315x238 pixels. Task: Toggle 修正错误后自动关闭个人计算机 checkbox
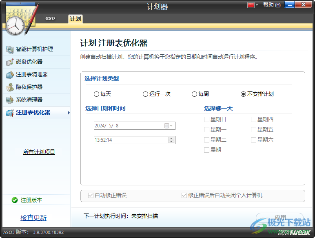pyautogui.click(x=184, y=195)
